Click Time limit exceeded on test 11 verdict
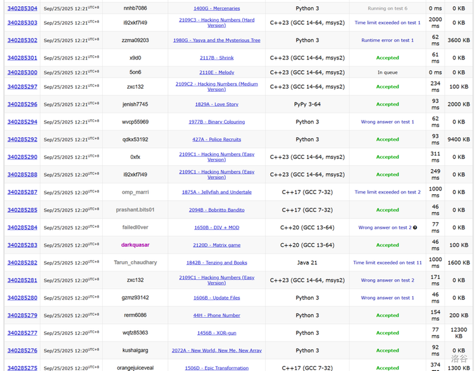The width and height of the screenshot is (476, 371). click(x=387, y=262)
